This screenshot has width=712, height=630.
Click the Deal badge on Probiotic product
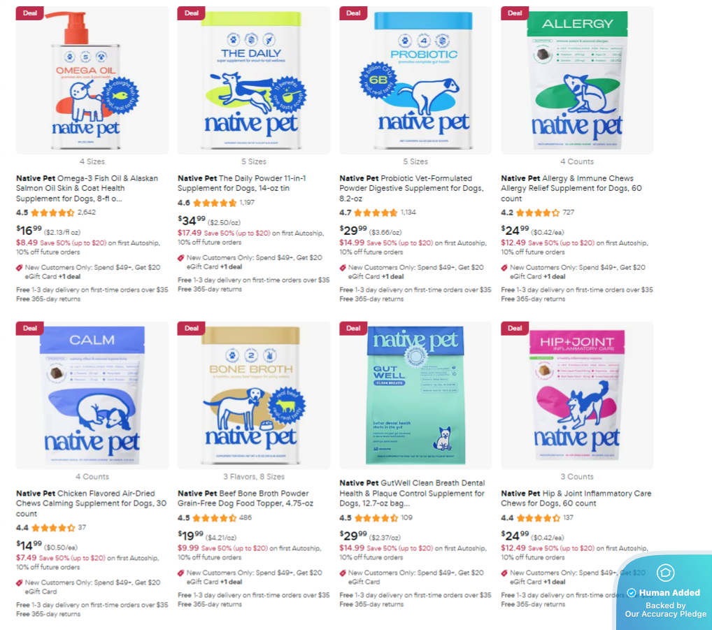353,13
